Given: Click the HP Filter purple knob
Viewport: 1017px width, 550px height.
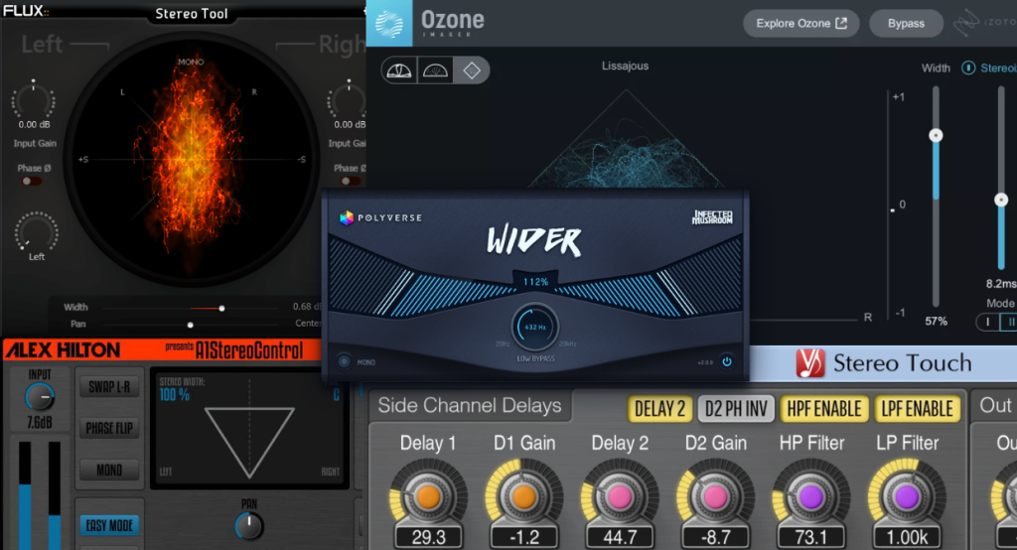Looking at the screenshot, I should pos(810,496).
